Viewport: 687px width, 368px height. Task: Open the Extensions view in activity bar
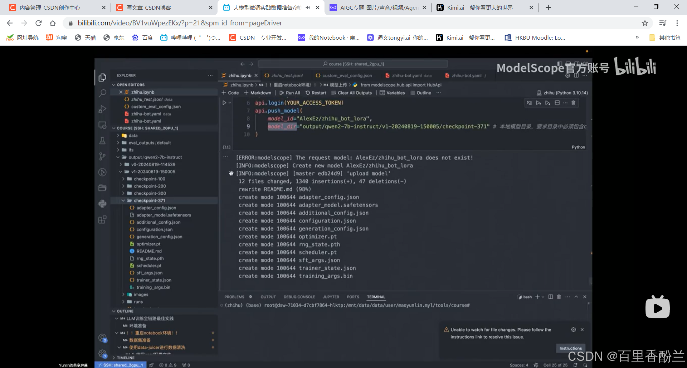pyautogui.click(x=102, y=219)
